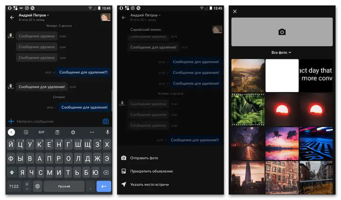Image resolution: width=341 pixels, height=200 pixels.
Task: Select the first red sun photo
Action: point(282,110)
